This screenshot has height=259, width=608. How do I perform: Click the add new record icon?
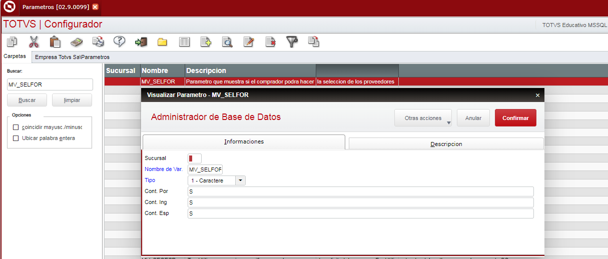[206, 42]
